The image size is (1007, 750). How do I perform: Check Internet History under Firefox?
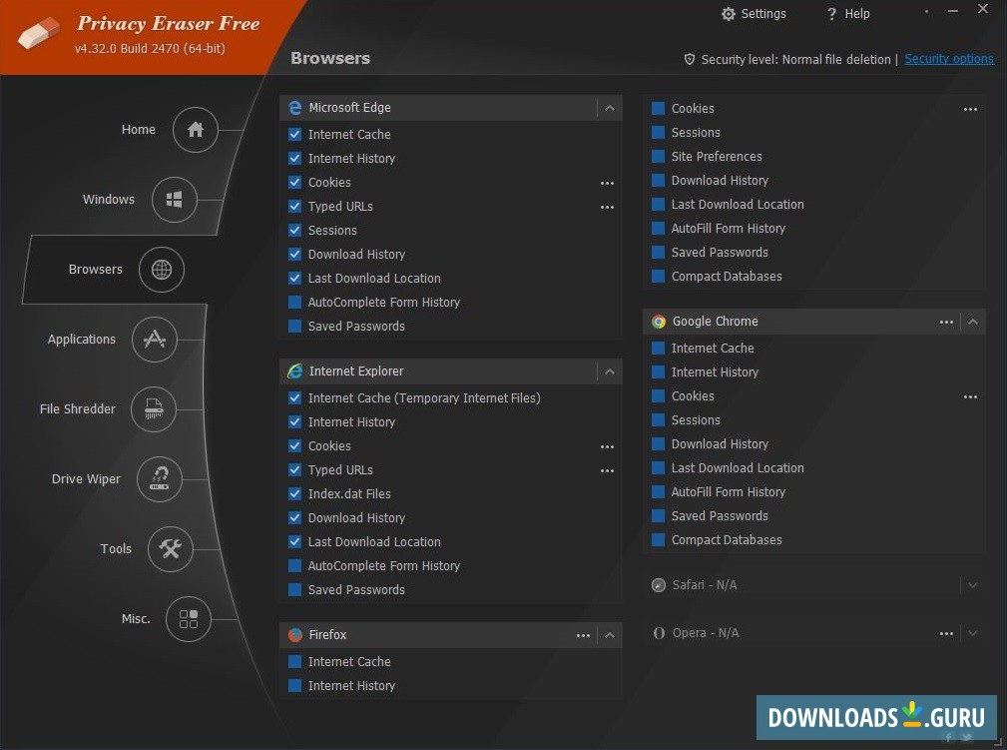pos(295,685)
